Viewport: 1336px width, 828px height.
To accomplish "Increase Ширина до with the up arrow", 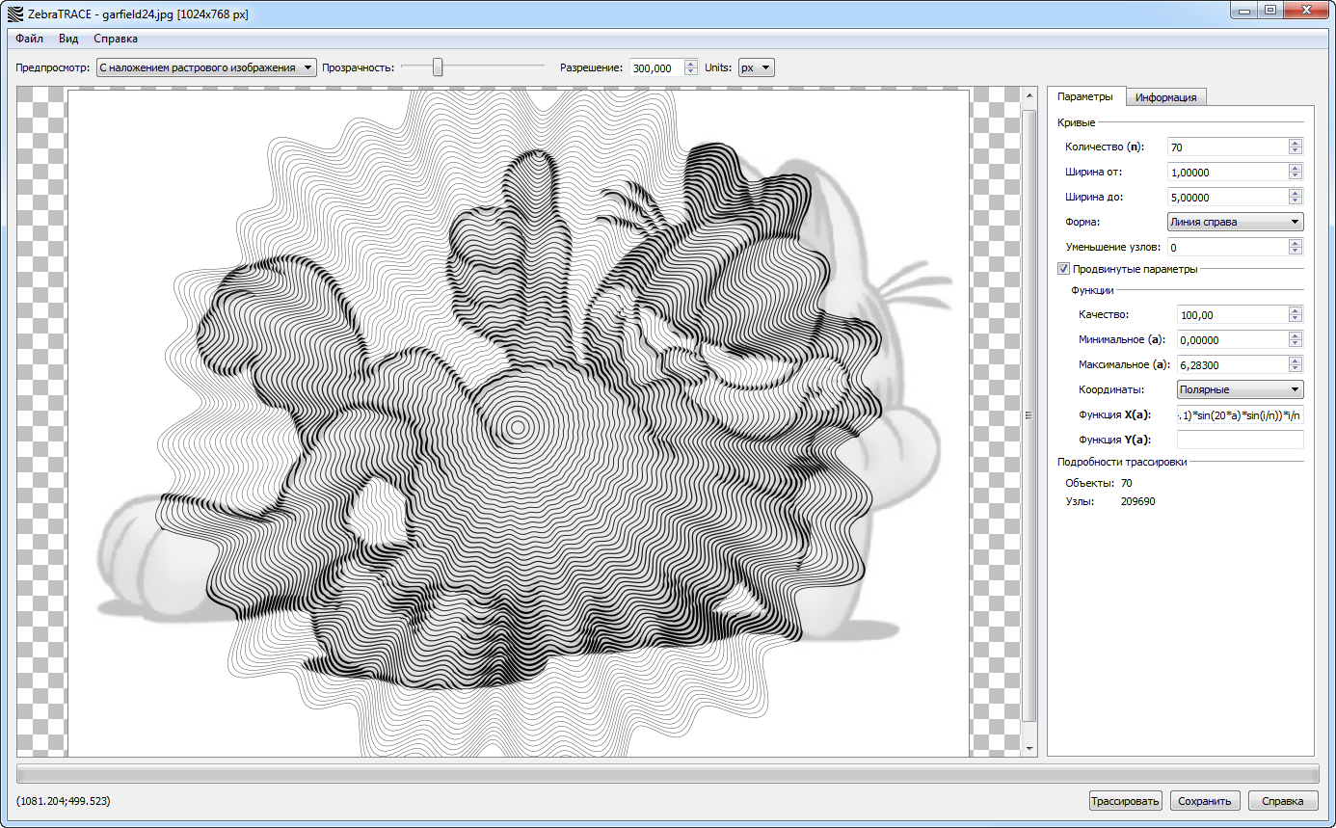I will click(x=1296, y=193).
